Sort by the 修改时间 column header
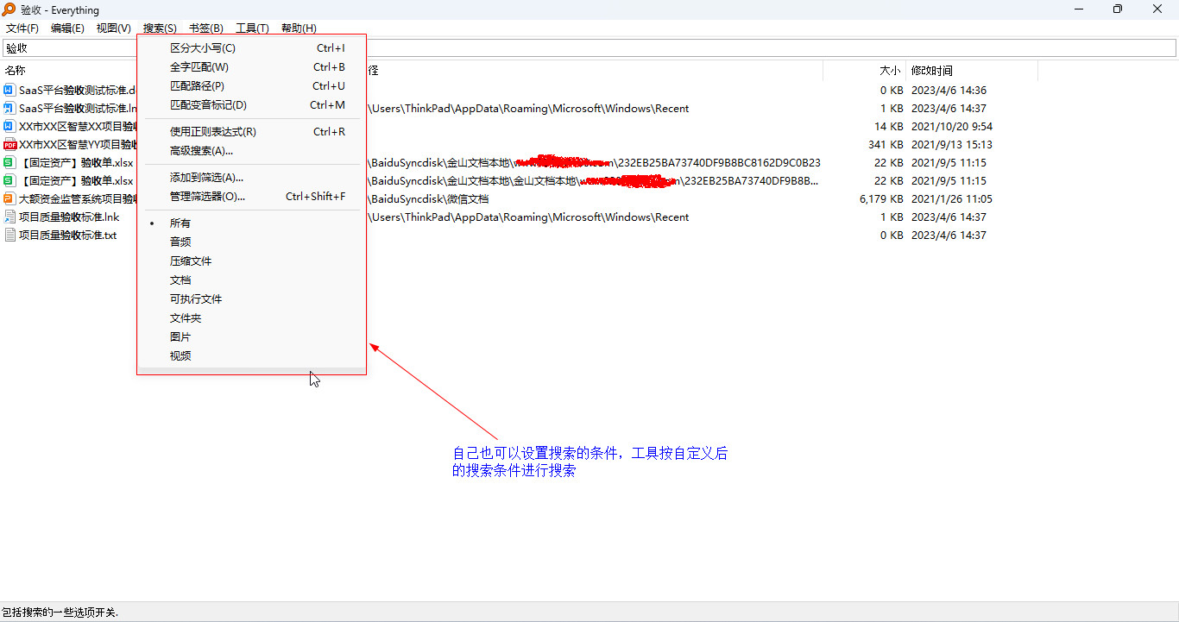The height and width of the screenshot is (622, 1179). click(932, 71)
